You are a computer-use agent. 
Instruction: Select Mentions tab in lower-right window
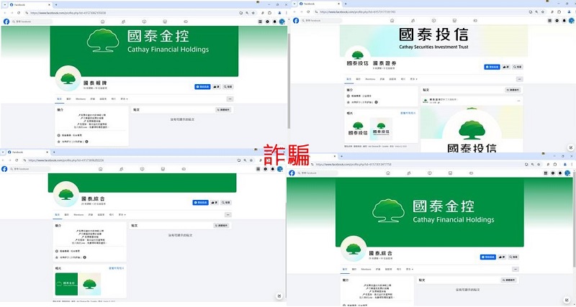coord(366,269)
